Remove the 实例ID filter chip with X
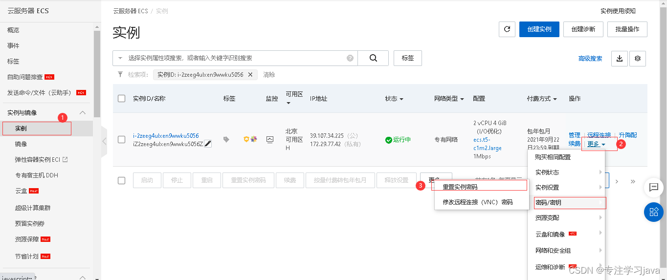This screenshot has height=280, width=667. point(250,75)
